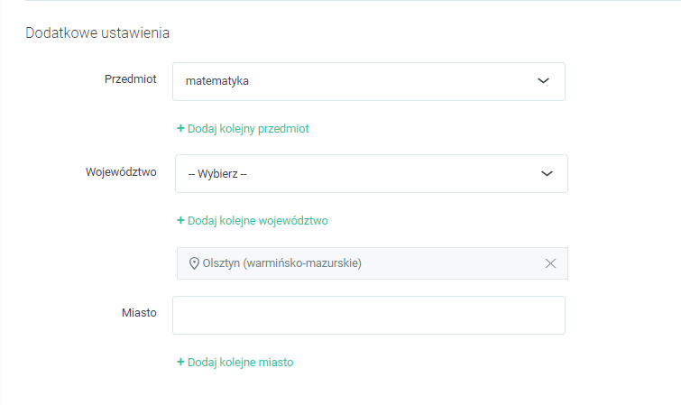Click plus icon before "Dodaj kolejne województwo"
The width and height of the screenshot is (681, 405).
click(180, 220)
